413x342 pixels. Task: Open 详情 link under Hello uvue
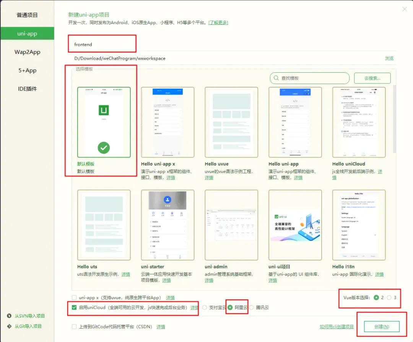pos(209,178)
